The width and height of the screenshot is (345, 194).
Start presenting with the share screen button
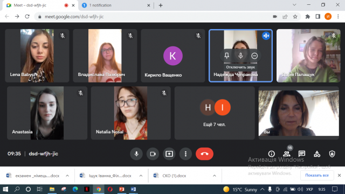(169, 154)
